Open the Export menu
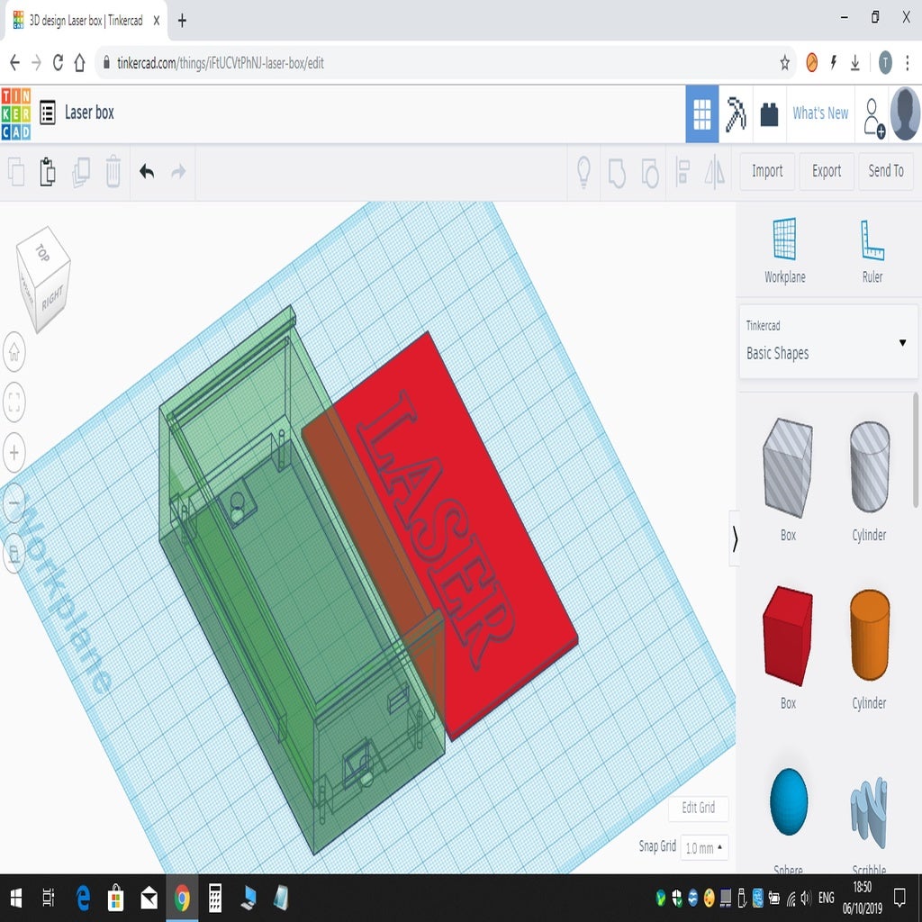The image size is (922, 922). [x=826, y=171]
